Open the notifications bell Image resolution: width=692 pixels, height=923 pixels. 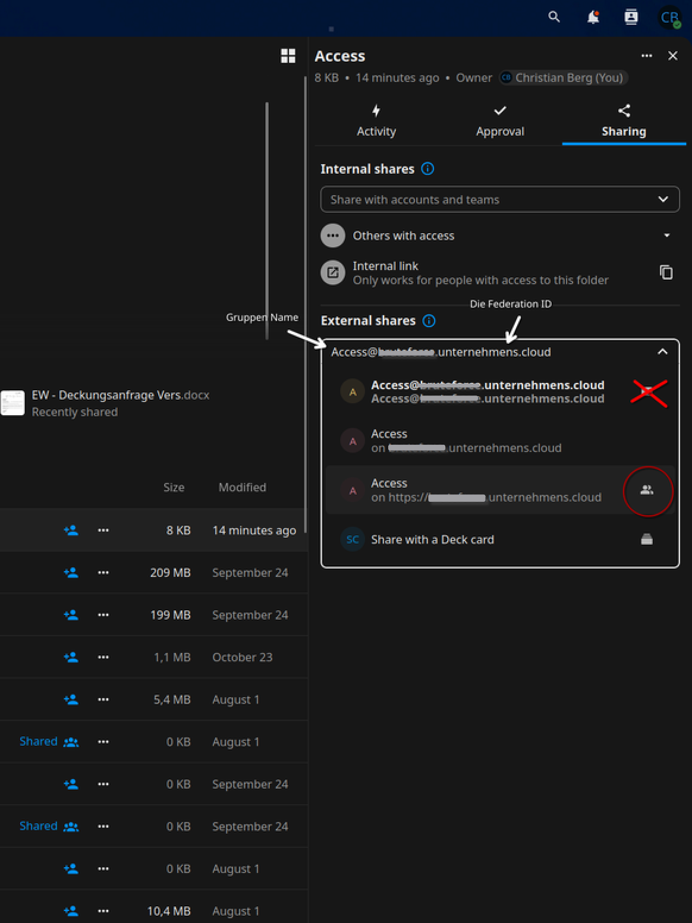(x=593, y=17)
